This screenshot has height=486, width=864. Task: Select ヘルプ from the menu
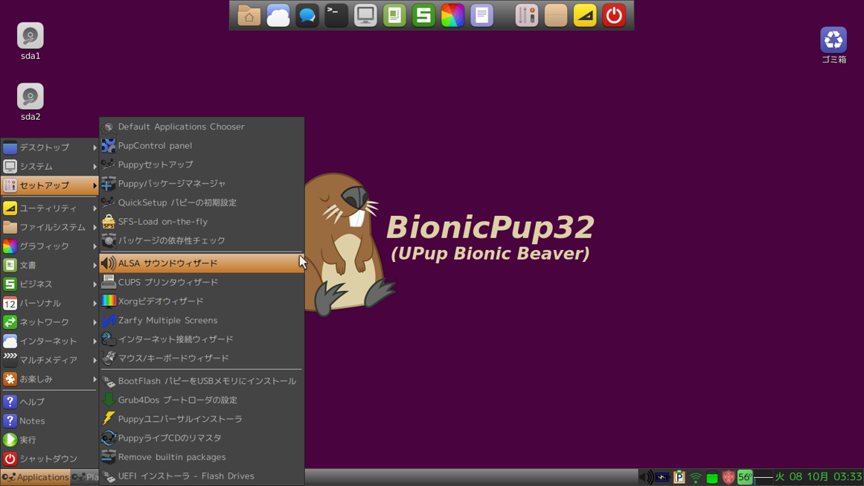[50, 402]
